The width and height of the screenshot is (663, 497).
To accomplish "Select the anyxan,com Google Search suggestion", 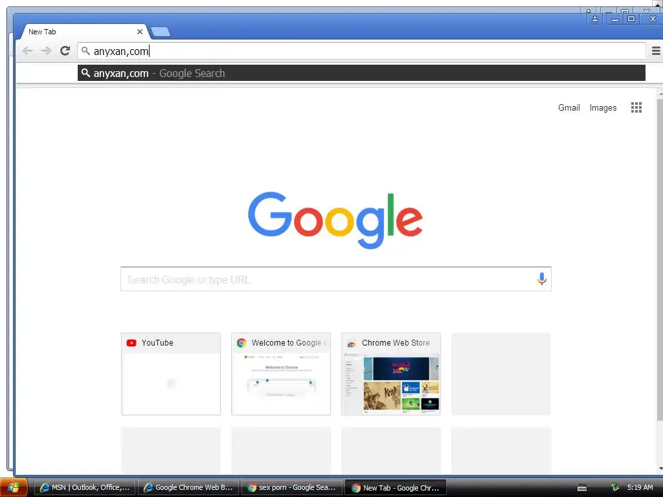I will tap(361, 73).
